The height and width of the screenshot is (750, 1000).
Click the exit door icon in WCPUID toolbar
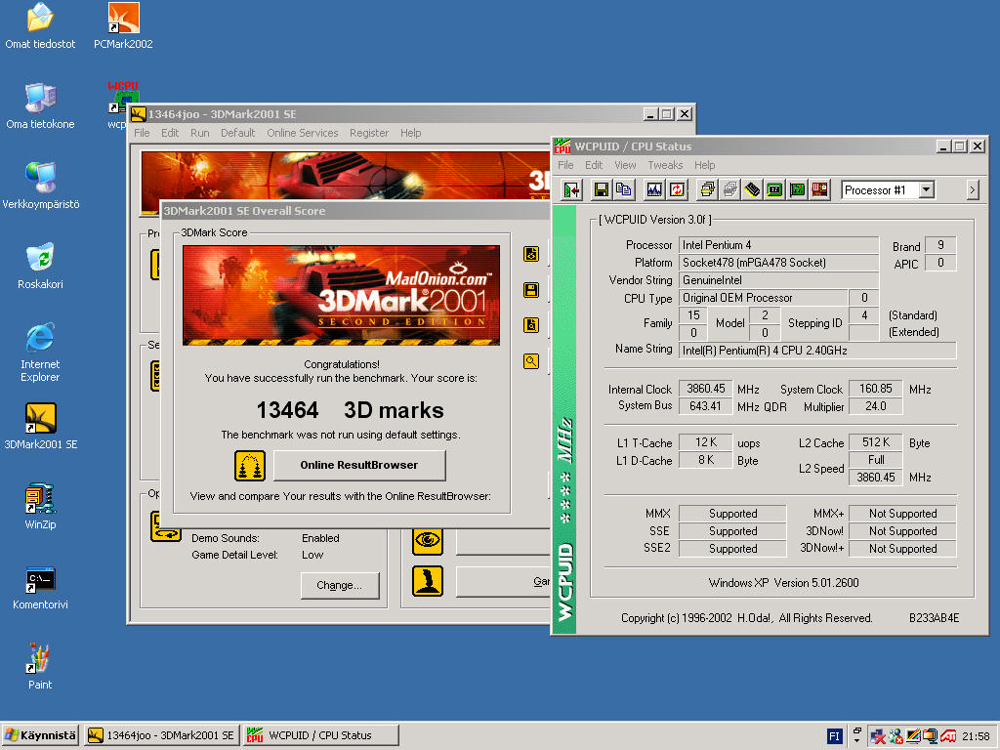(572, 189)
